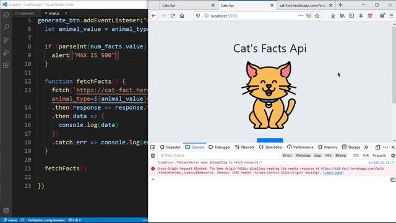Click the red extension icon in toolbar

[370, 15]
